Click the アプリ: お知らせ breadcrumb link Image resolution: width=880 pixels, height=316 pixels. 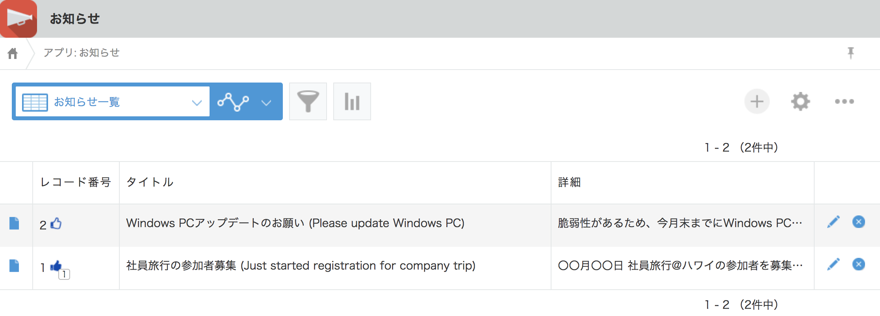coord(82,53)
